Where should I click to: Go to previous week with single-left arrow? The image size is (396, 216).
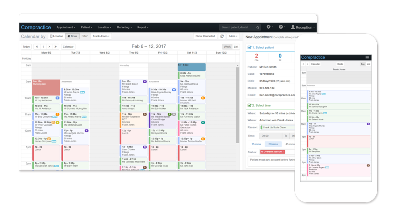click(x=43, y=47)
